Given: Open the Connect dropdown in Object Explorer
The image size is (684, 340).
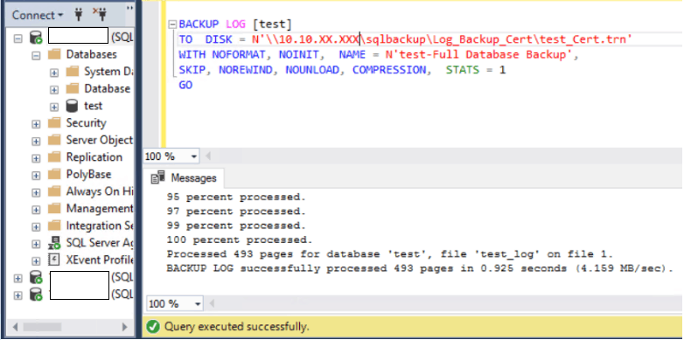Looking at the screenshot, I should click(x=38, y=15).
